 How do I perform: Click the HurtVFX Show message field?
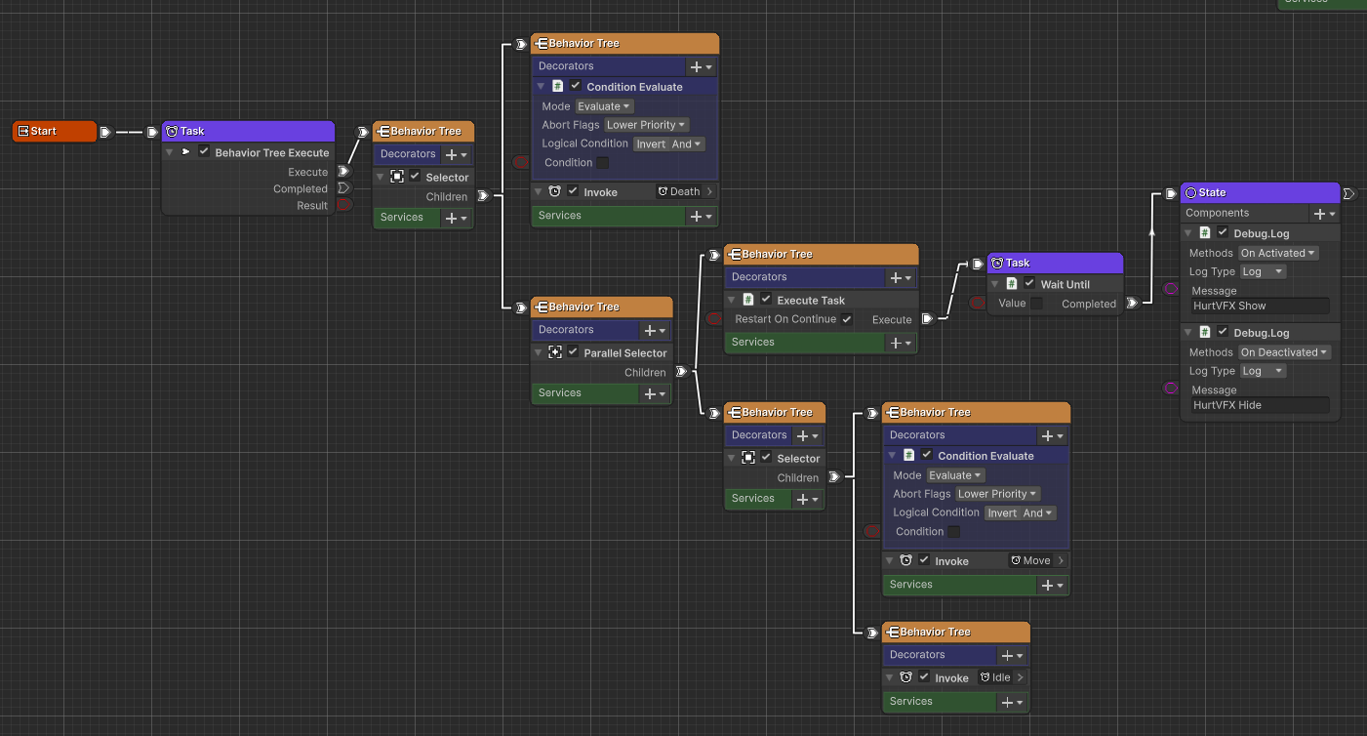tap(1260, 306)
